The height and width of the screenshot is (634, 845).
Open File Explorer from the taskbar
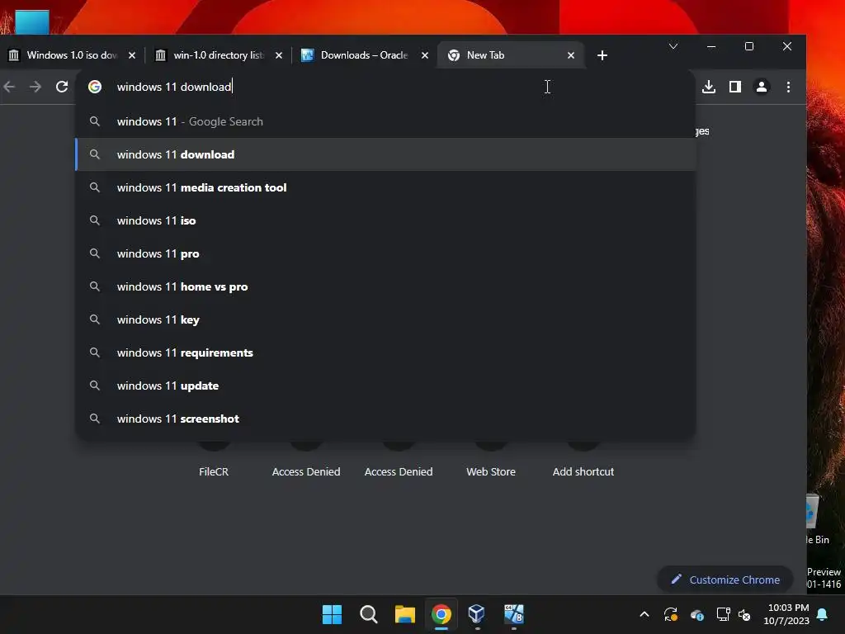pyautogui.click(x=404, y=614)
